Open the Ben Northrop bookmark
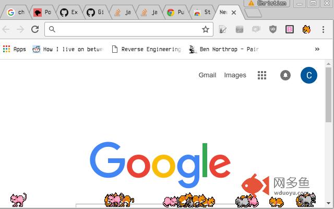Image resolution: width=334 pixels, height=209 pixels. (224, 49)
